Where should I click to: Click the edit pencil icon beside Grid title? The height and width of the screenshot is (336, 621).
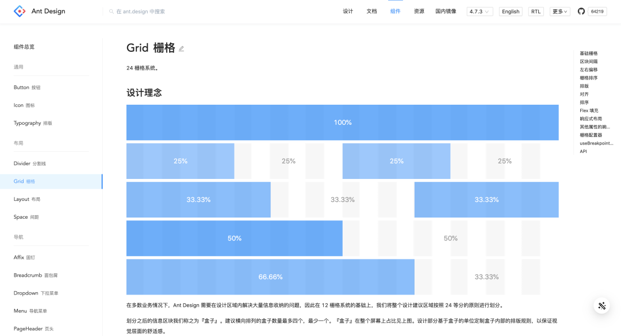[182, 49]
